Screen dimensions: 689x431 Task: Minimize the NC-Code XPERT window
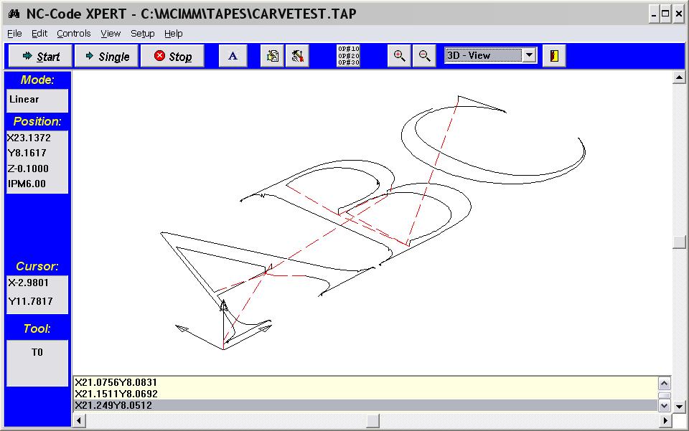tap(654, 14)
